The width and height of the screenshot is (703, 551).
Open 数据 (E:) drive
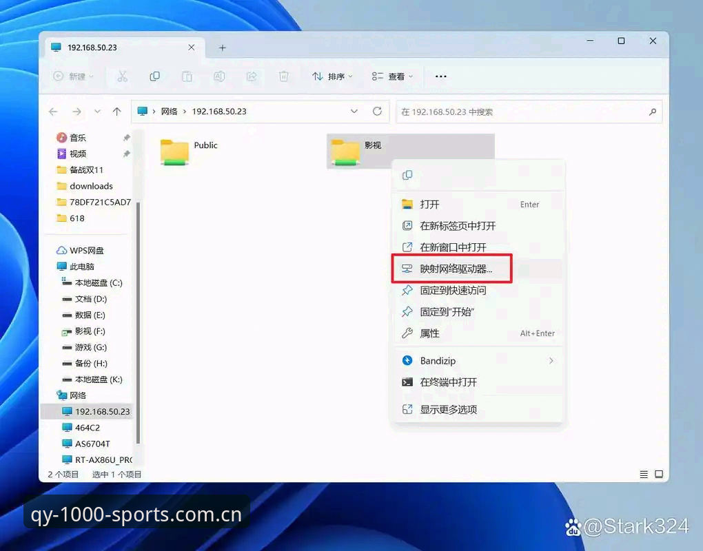click(83, 315)
